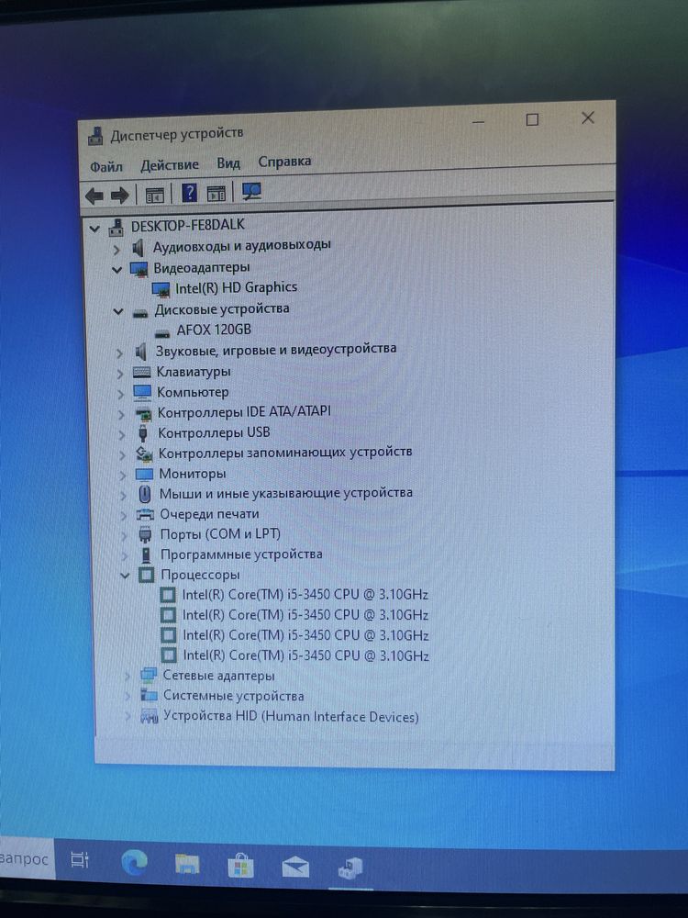Click the properties panel toolbar icon

tap(216, 193)
